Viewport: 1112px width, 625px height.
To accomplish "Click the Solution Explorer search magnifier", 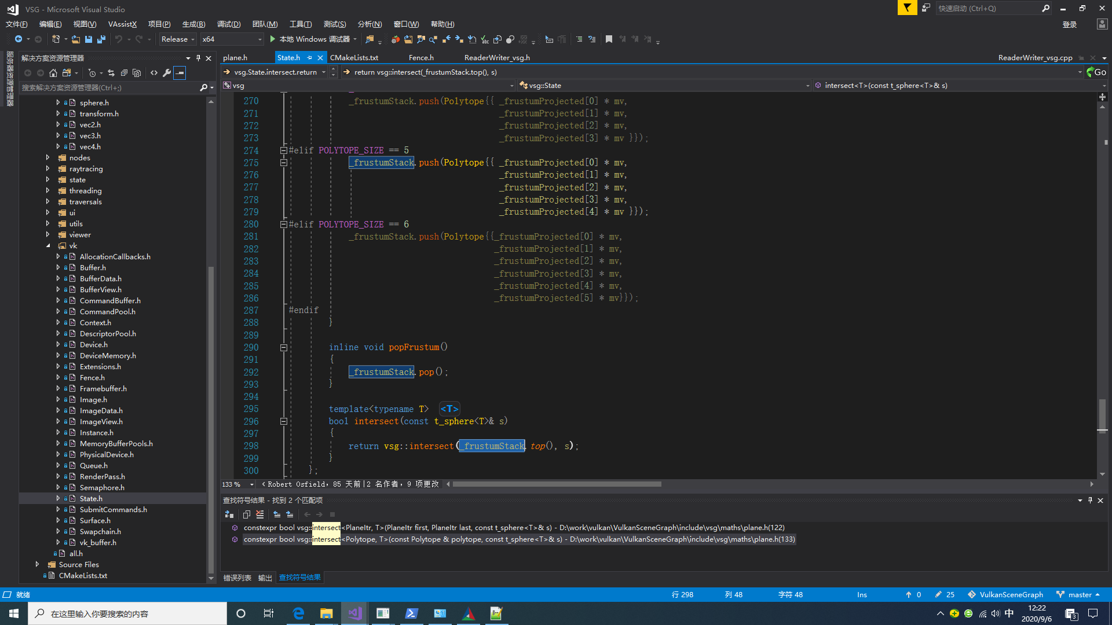I will [x=203, y=88].
